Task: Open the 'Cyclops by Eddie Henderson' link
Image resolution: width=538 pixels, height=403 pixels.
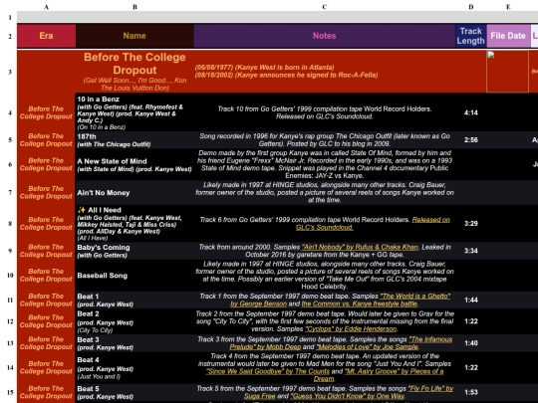Action: pos(351,329)
